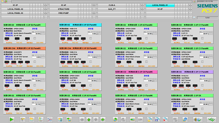Open the trend curve chart icon

(x=50, y=119)
